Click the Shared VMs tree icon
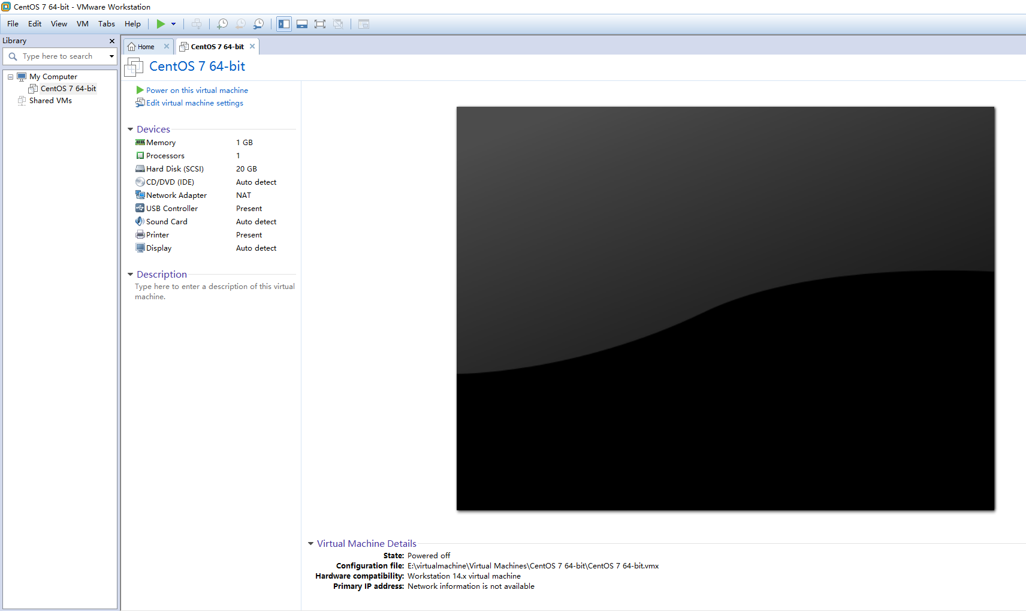 coord(22,101)
